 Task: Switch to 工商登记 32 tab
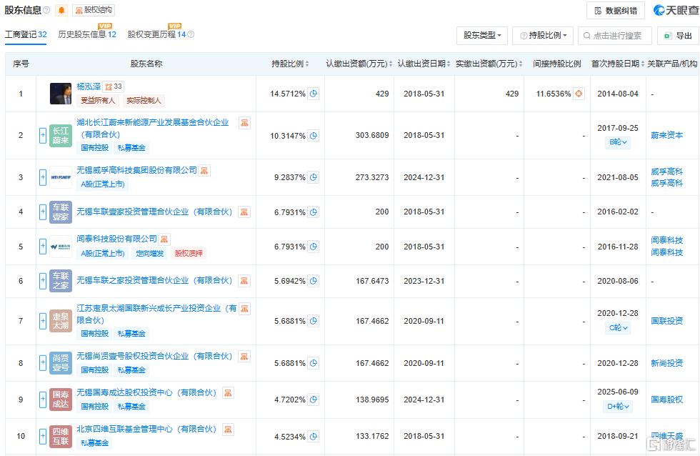tap(26, 34)
